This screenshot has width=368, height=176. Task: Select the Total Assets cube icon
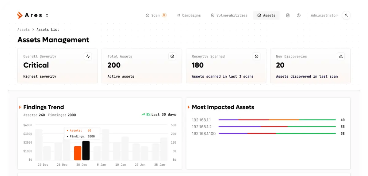tap(172, 56)
